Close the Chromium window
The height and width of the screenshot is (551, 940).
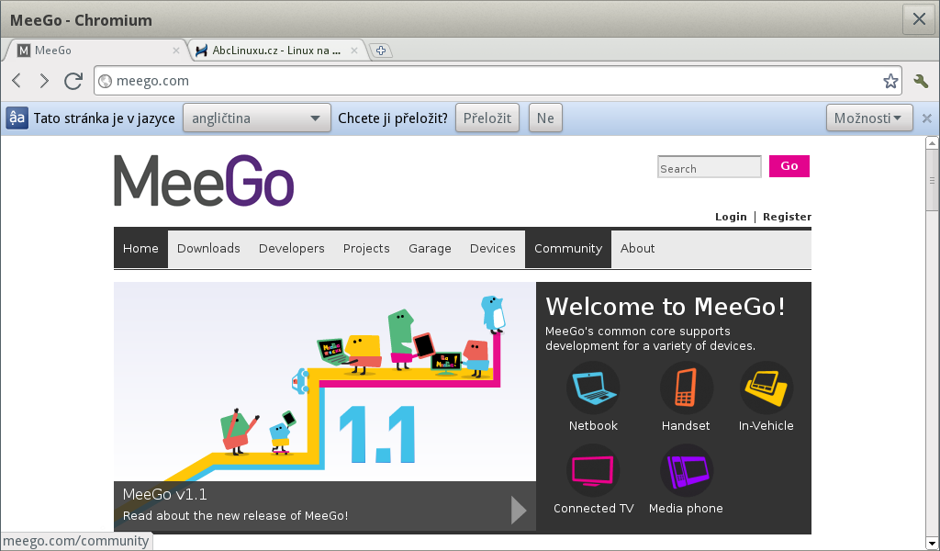coord(918,19)
